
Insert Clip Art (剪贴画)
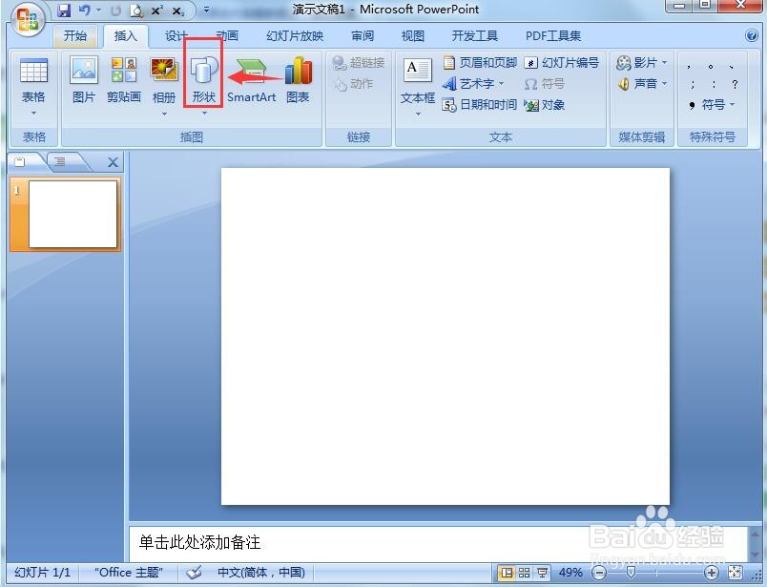tap(124, 80)
